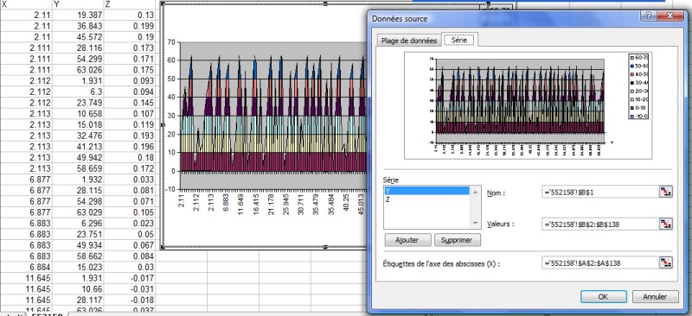Click the Supprimer button
Image resolution: width=692 pixels, height=316 pixels.
(458, 240)
